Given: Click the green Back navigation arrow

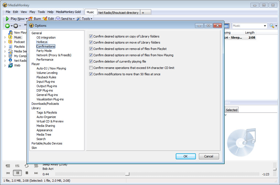Looking at the screenshot, I should tap(7, 26).
